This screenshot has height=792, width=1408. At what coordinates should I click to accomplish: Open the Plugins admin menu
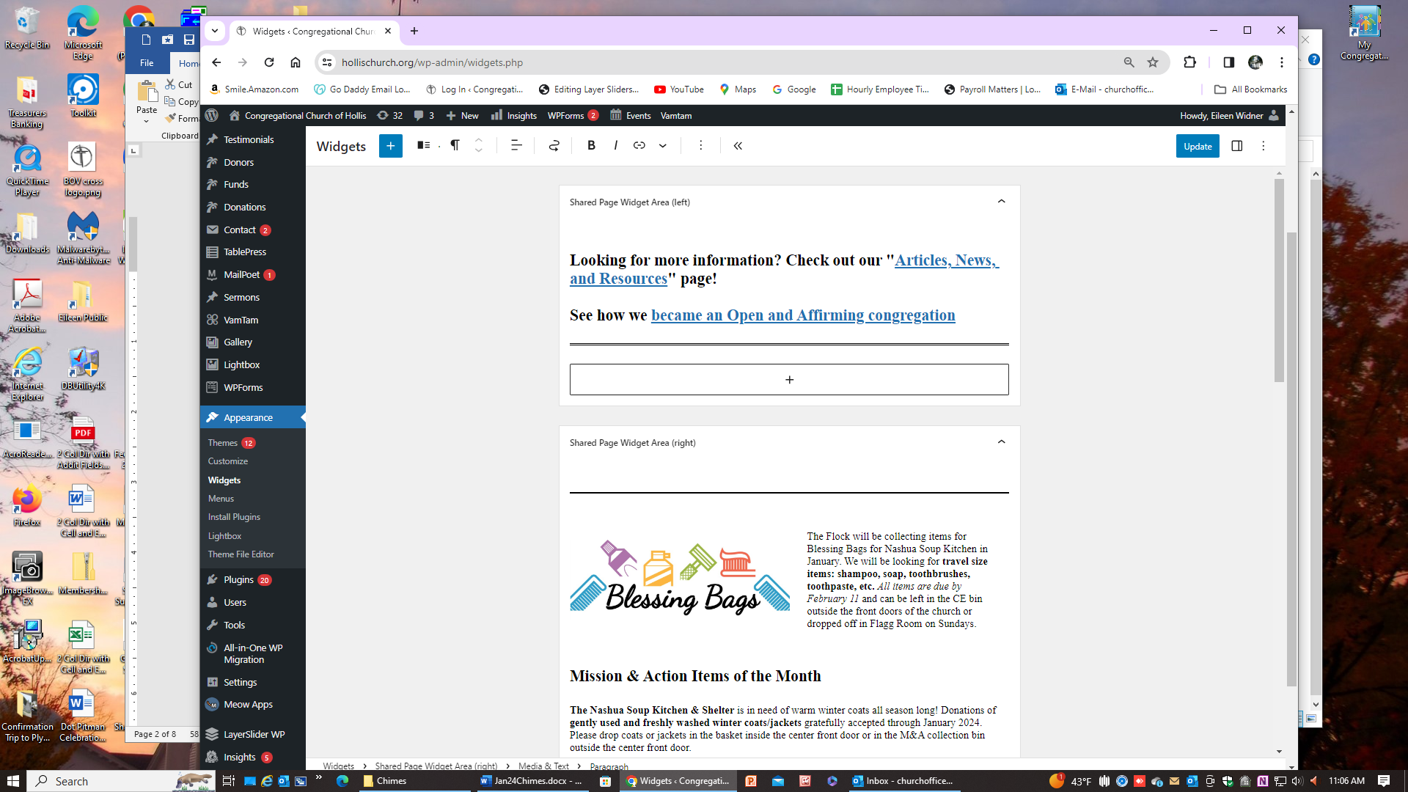[x=238, y=579]
